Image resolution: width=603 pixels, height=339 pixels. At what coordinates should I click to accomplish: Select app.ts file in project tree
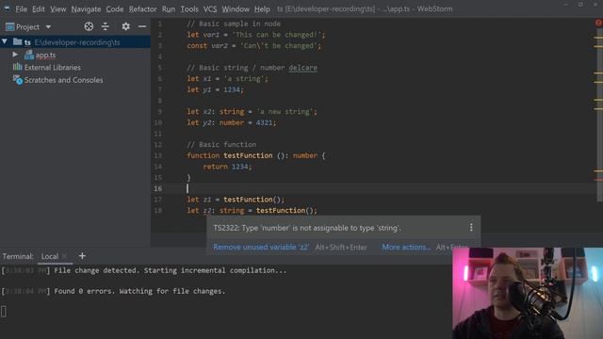[x=45, y=55]
